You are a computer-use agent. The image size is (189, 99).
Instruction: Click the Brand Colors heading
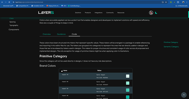pos(48,66)
